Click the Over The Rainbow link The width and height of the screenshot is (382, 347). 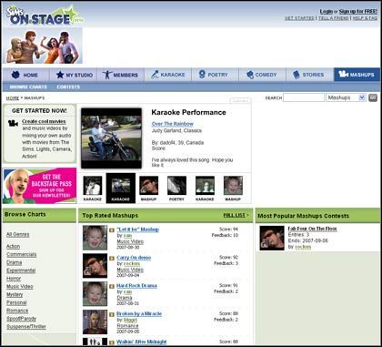click(173, 124)
